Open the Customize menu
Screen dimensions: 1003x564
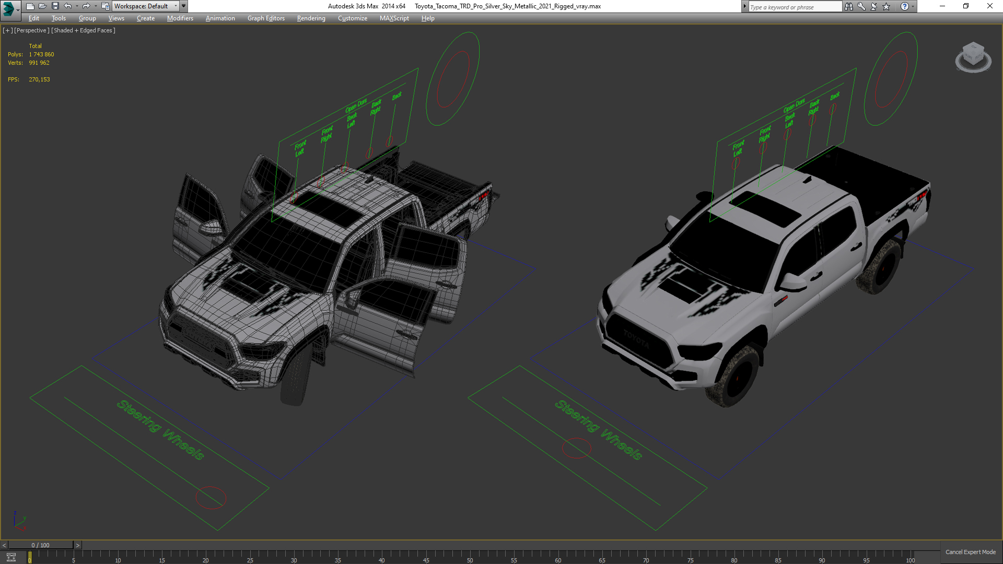352,18
